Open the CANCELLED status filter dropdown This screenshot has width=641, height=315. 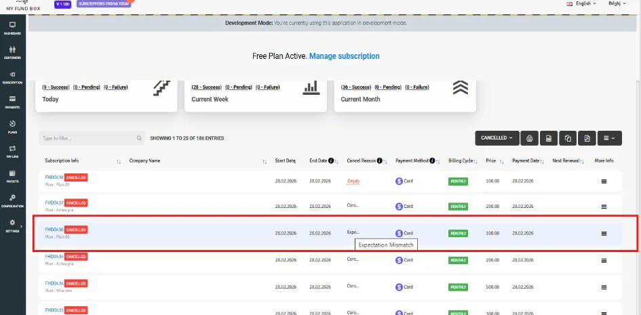tap(497, 138)
